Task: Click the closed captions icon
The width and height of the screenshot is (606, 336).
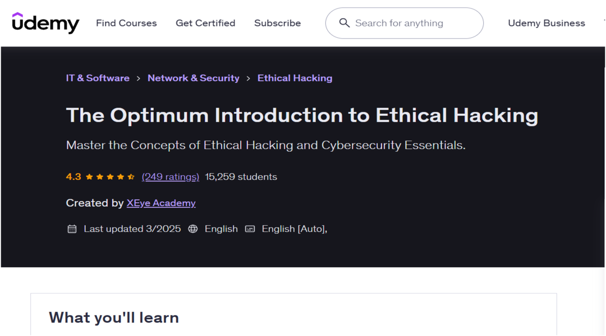Action: tap(250, 229)
